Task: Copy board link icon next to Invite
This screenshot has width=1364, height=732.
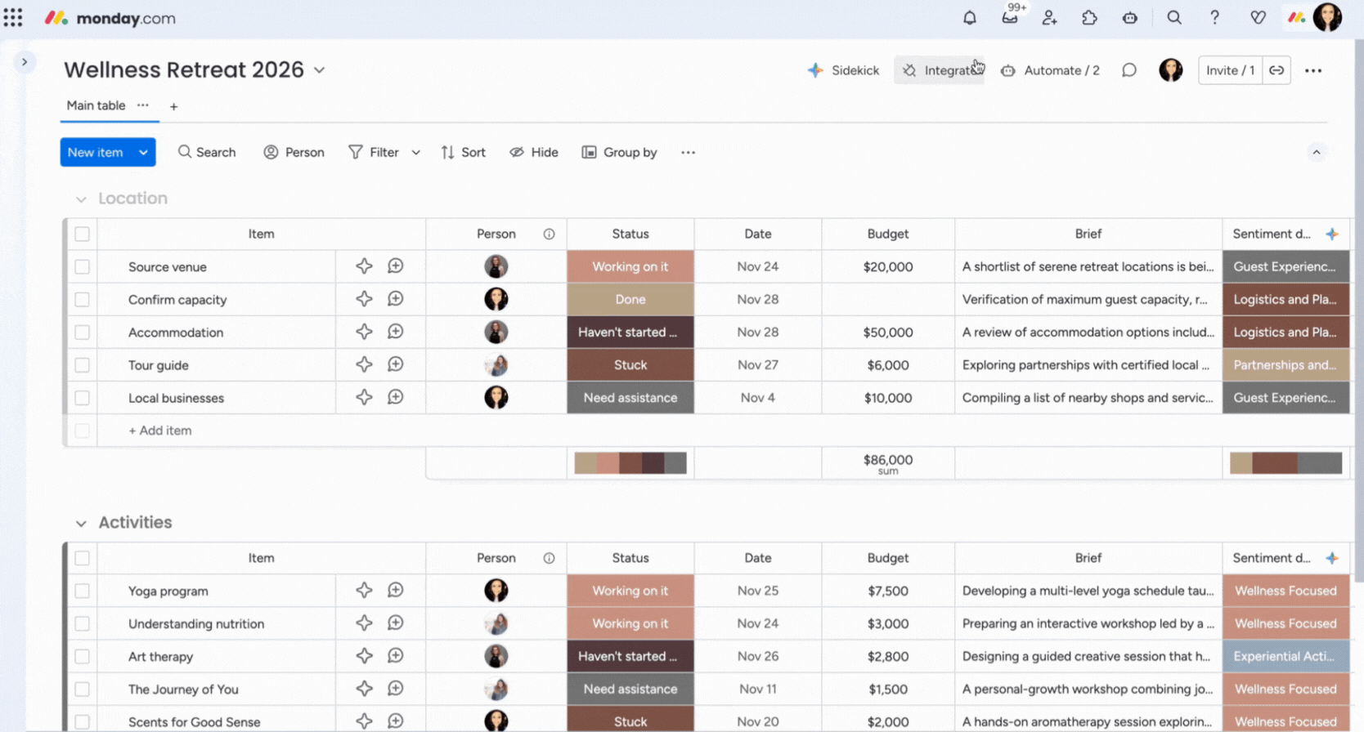Action: (1276, 70)
